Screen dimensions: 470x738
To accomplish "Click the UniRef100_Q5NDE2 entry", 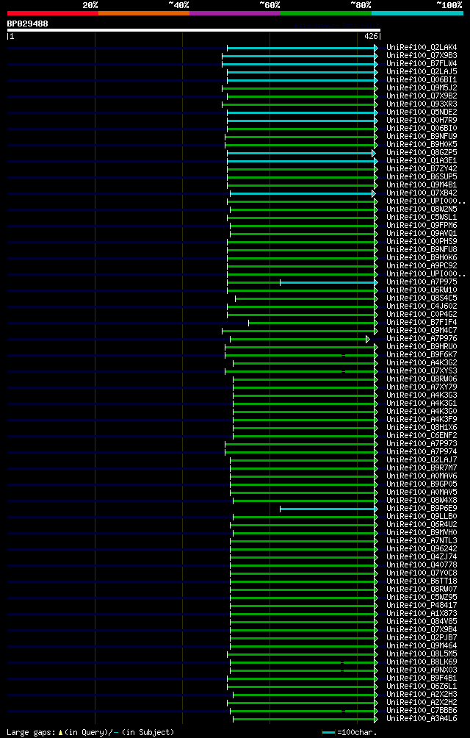I will point(421,112).
